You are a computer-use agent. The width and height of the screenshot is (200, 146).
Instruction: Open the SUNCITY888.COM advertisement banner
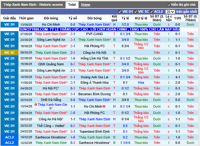point(99,29)
